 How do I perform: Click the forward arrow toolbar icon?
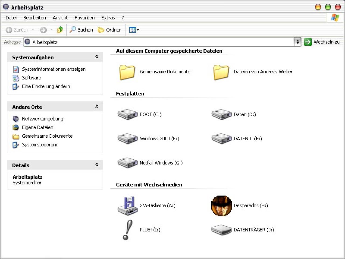43,30
